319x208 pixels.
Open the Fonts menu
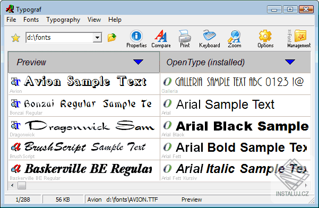point(31,20)
